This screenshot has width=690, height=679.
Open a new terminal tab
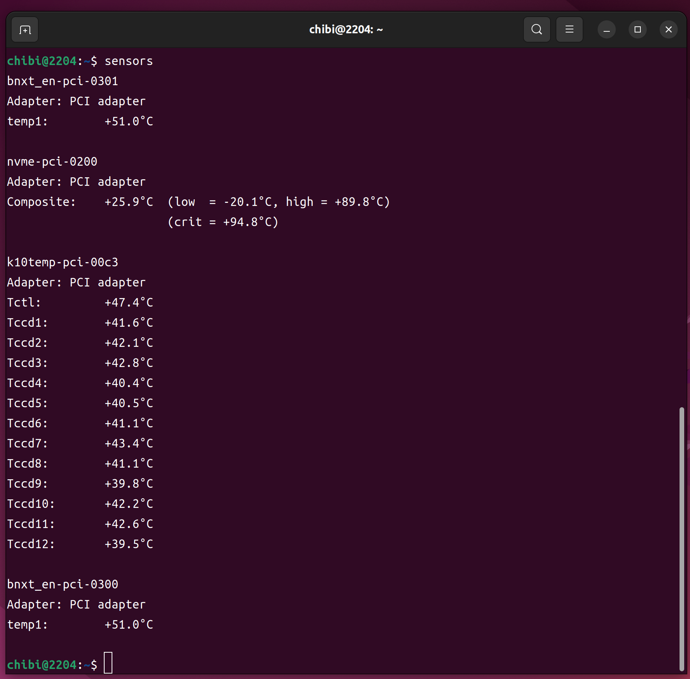click(25, 29)
